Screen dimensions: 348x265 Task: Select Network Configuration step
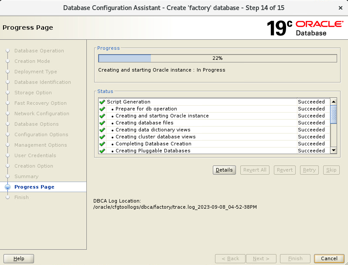[42, 114]
